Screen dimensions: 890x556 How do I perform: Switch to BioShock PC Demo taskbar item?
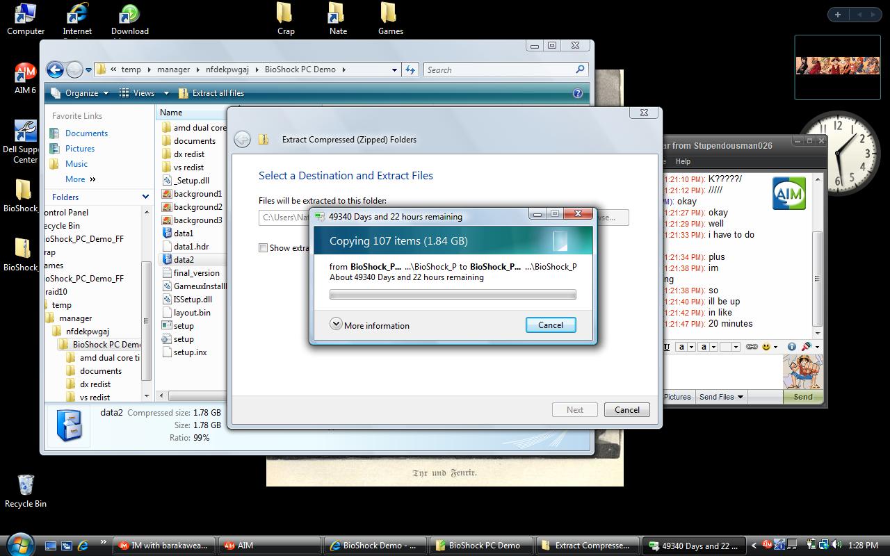tap(481, 546)
